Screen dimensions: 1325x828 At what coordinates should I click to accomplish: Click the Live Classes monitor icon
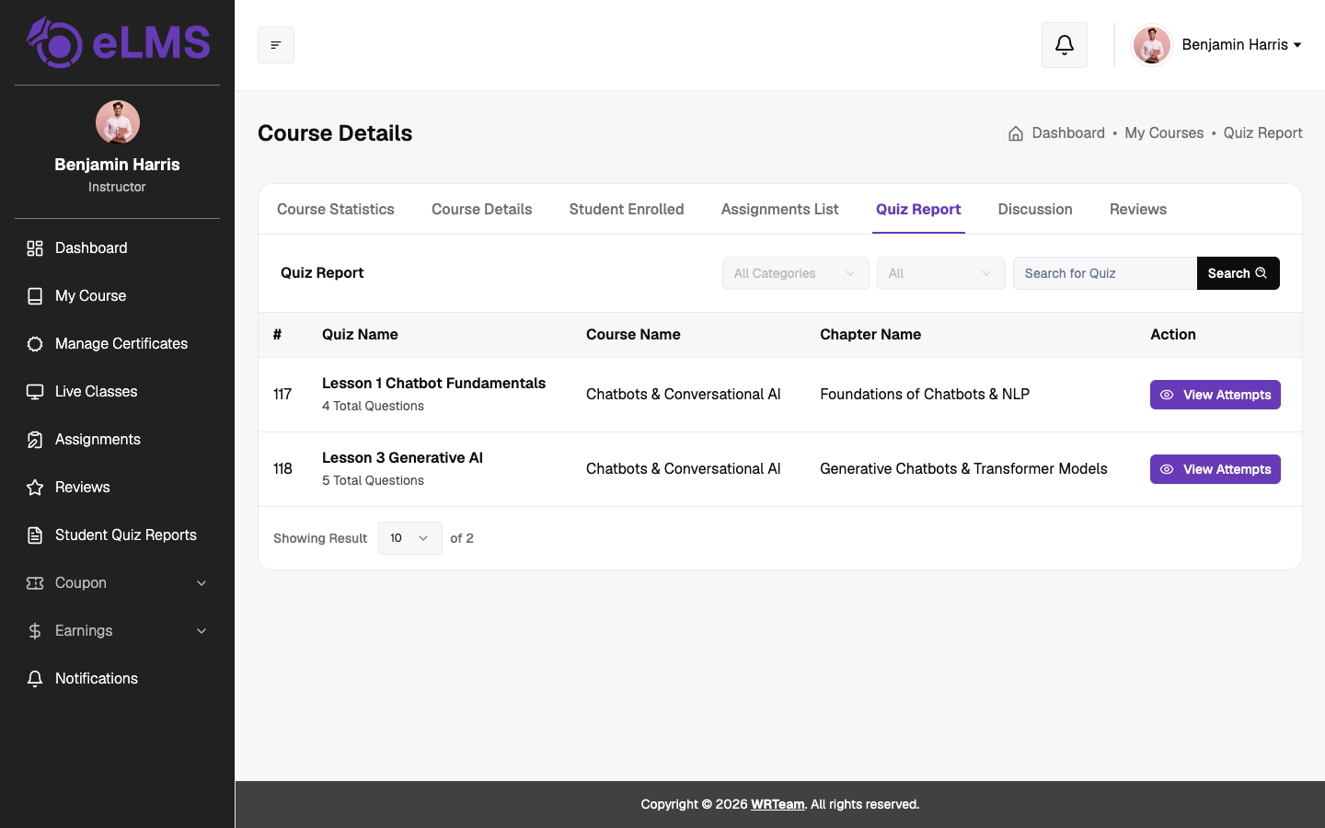click(x=35, y=392)
